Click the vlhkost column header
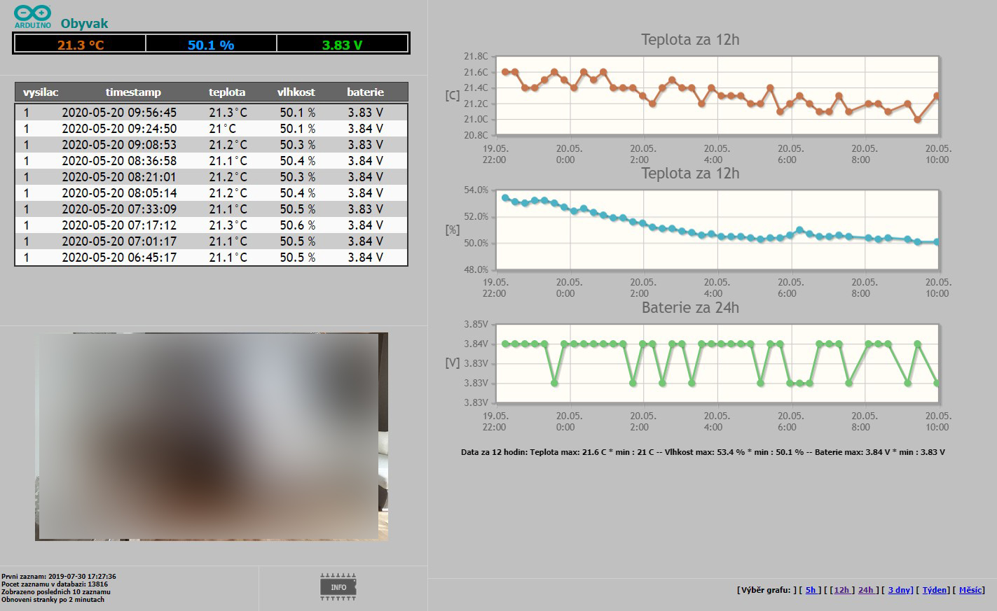 296,92
